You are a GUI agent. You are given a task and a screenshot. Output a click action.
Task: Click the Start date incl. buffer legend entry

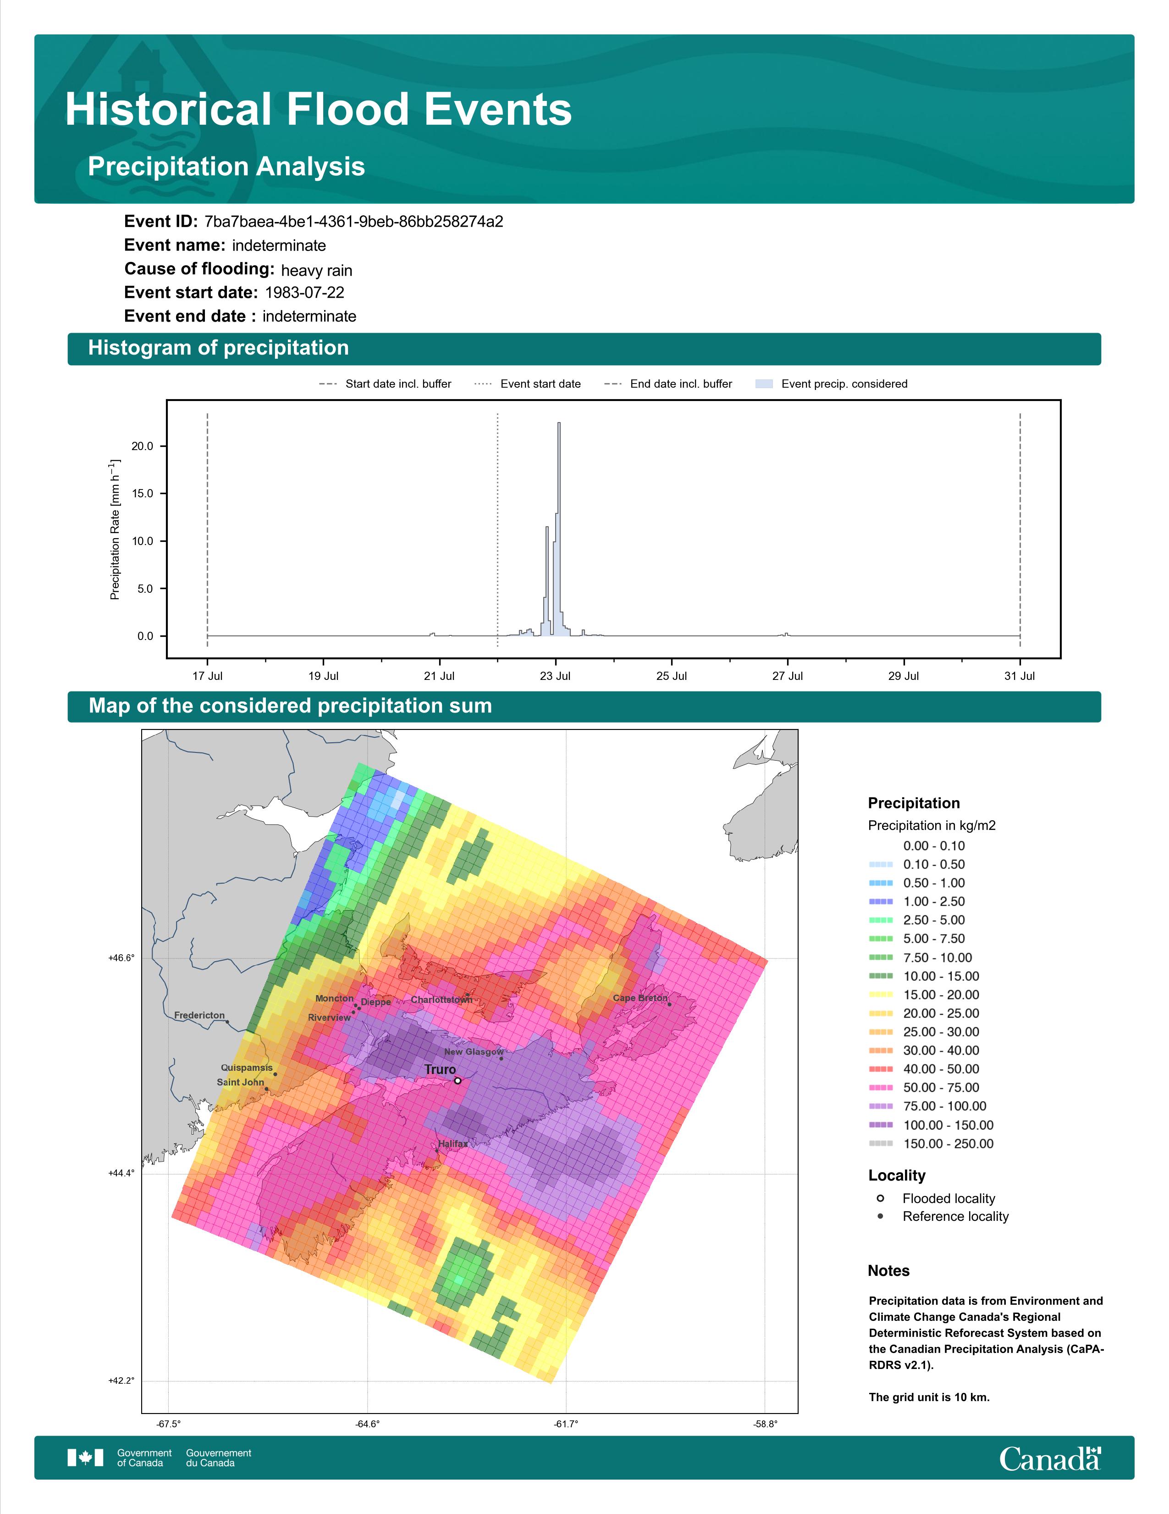tap(385, 384)
